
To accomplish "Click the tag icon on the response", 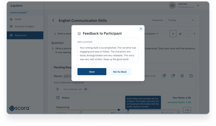I will click(191, 76).
